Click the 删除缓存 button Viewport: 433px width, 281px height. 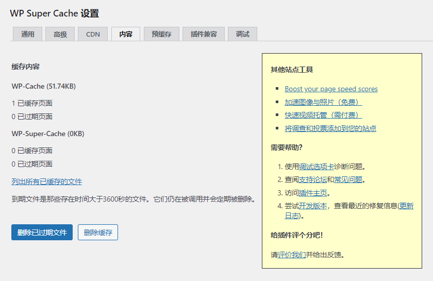(98, 233)
